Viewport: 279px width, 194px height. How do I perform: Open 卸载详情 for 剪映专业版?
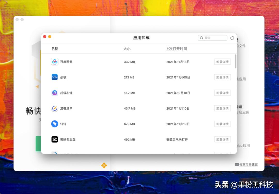(x=222, y=139)
